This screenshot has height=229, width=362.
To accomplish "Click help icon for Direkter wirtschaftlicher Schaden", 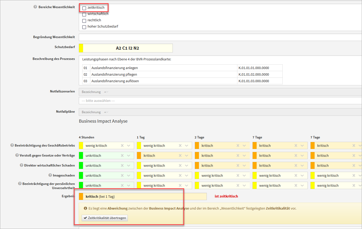I will click(22, 165).
